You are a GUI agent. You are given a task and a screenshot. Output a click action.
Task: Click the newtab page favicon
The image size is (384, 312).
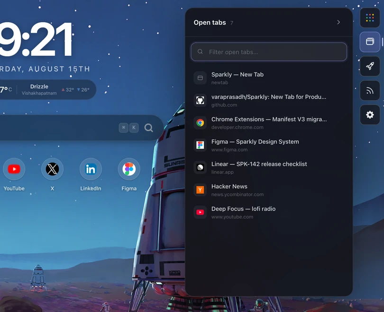(x=200, y=78)
